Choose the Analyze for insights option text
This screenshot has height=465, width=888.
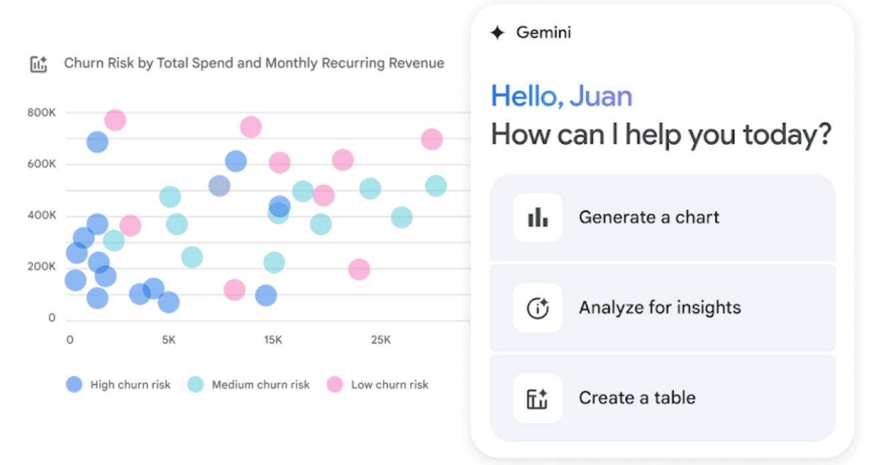tap(659, 307)
